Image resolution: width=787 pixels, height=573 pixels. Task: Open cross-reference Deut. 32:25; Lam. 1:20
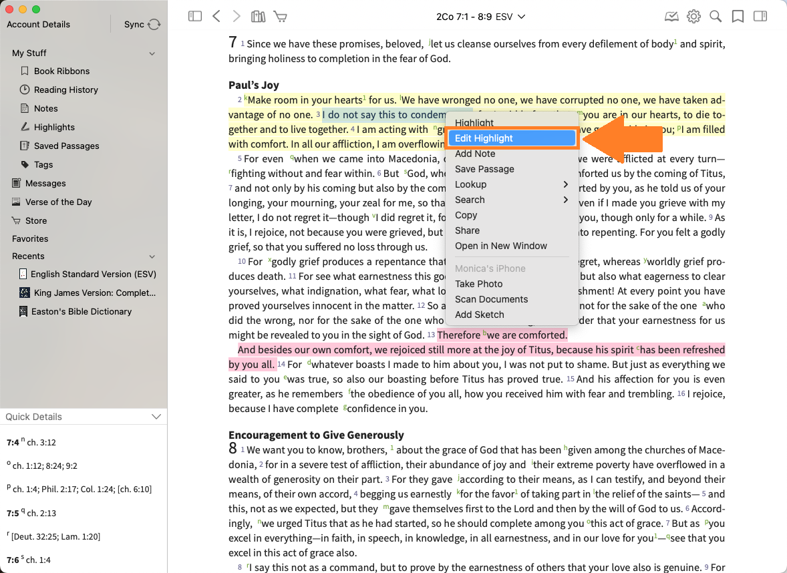pyautogui.click(x=55, y=536)
